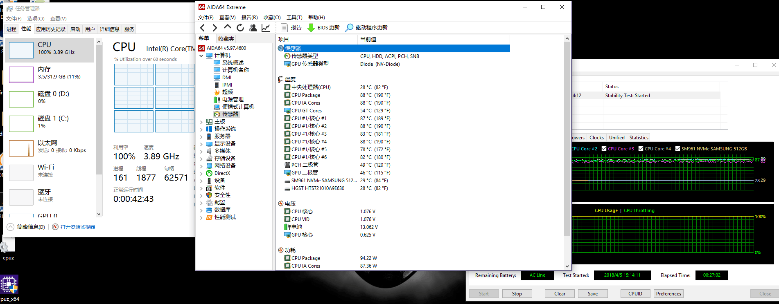Click the graph chart icon in AIDA64 toolbar

click(x=266, y=27)
